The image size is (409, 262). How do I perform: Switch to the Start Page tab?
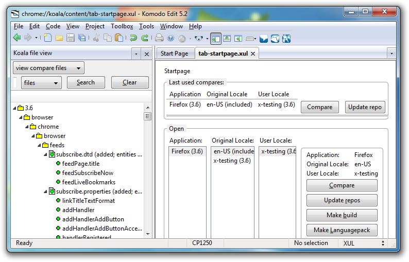174,54
